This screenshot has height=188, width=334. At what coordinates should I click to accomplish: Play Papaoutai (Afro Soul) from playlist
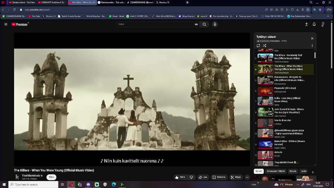(x=284, y=91)
